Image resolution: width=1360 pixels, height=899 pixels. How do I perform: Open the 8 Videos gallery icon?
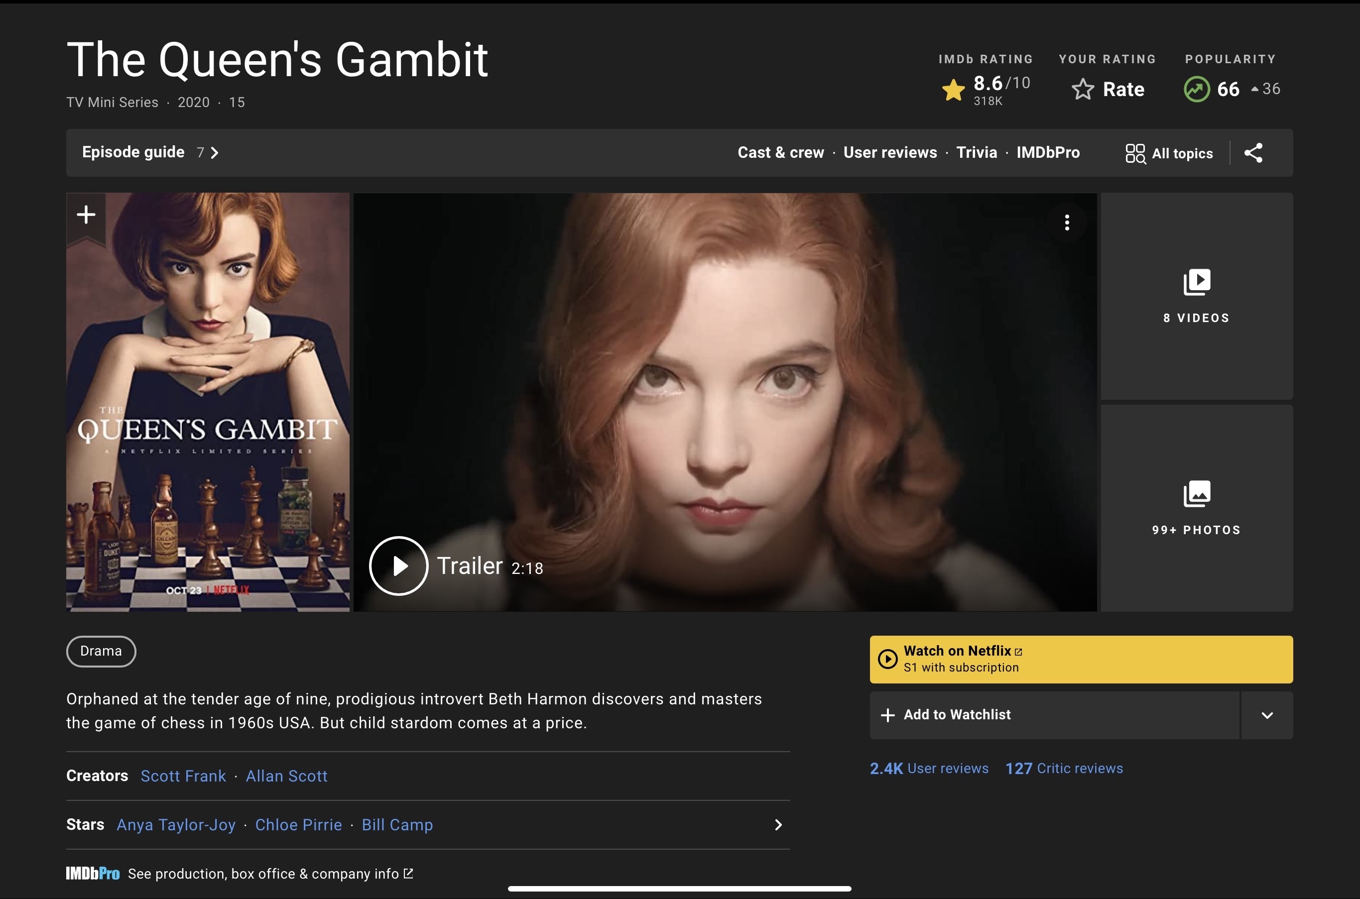tap(1197, 282)
